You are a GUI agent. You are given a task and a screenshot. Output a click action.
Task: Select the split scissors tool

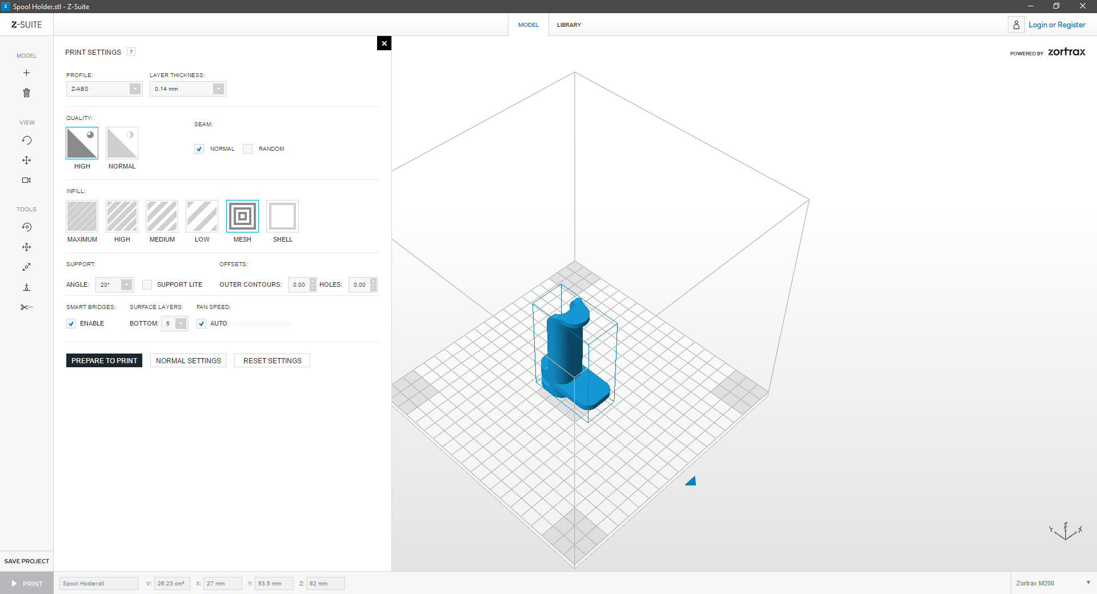26,307
